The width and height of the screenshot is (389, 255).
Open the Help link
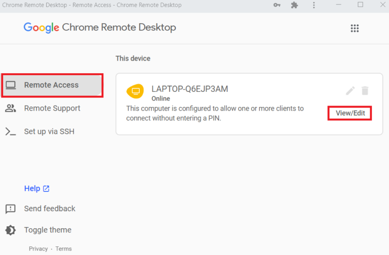[x=36, y=188]
